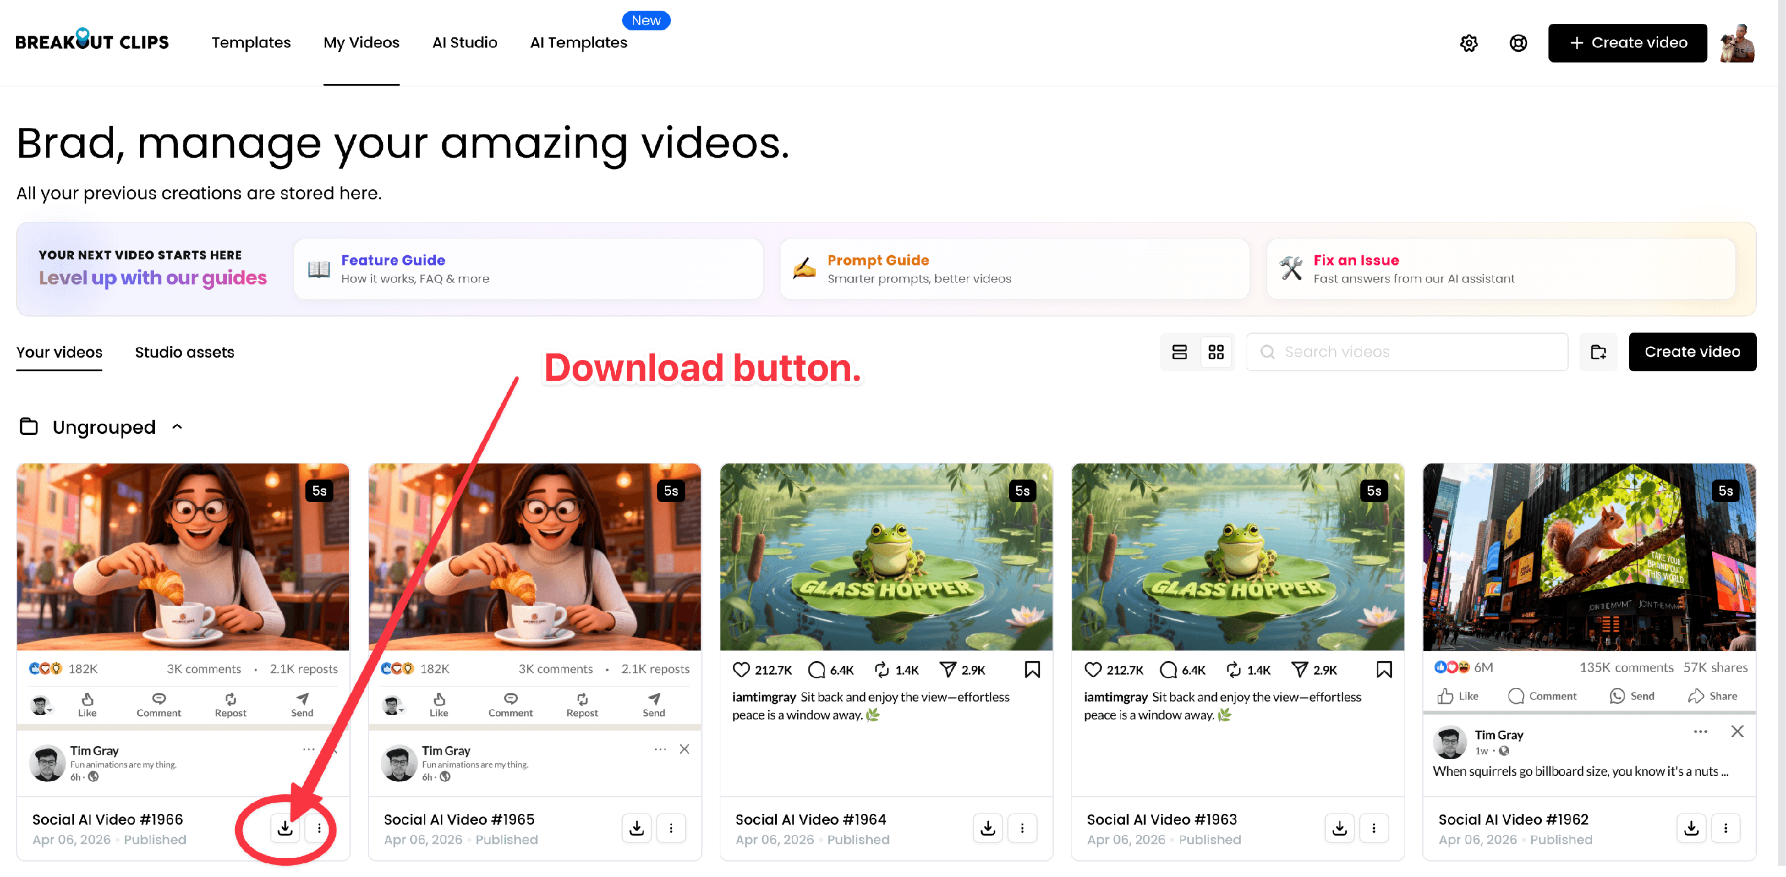Switch to Studio assets tab
The width and height of the screenshot is (1786, 877).
click(185, 352)
